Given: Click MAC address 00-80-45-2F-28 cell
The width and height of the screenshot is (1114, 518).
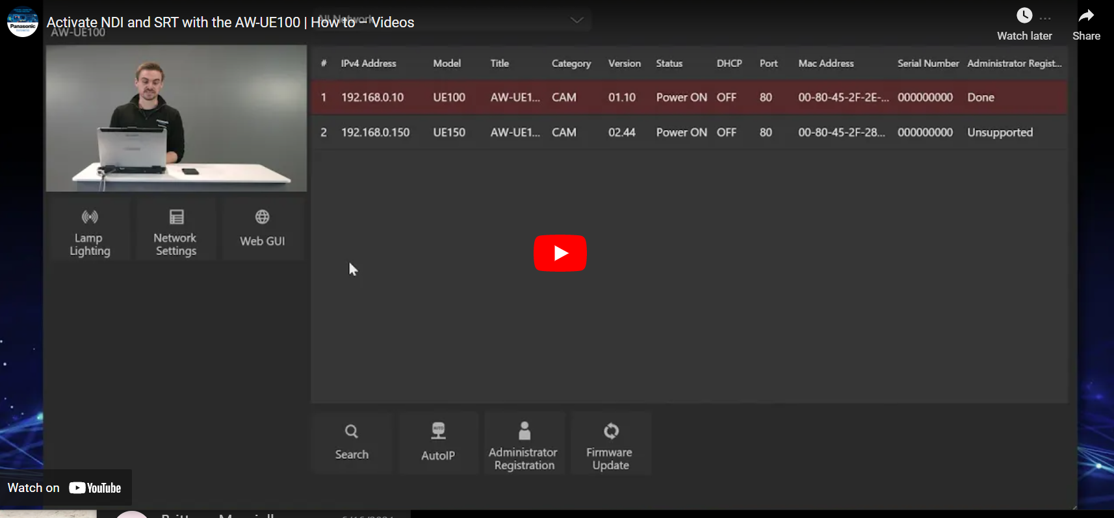Looking at the screenshot, I should 841,133.
